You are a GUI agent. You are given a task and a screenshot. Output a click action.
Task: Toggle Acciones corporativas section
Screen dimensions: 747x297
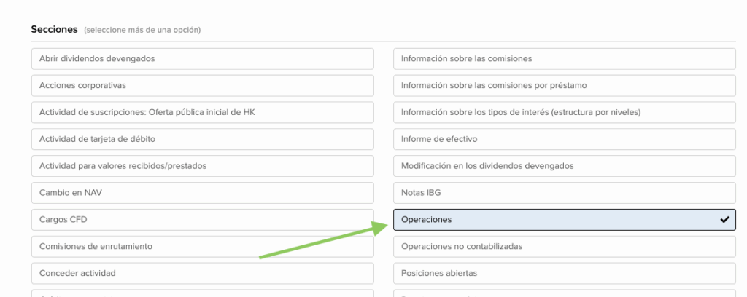202,86
